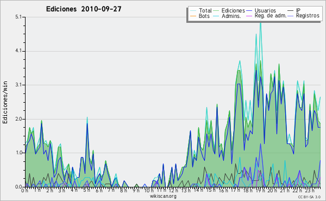Click the '0 h' x-axis label
The width and height of the screenshot is (326, 201).
click(x=25, y=190)
